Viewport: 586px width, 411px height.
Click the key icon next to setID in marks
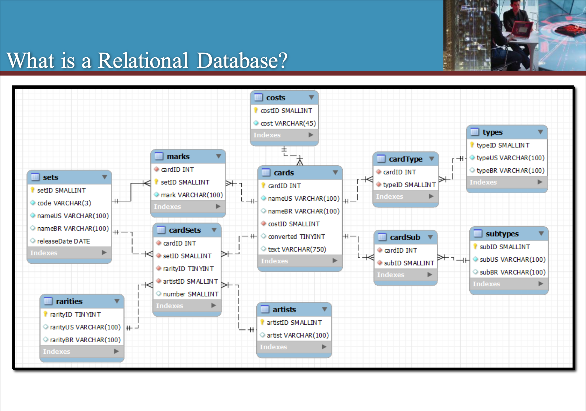tap(157, 182)
